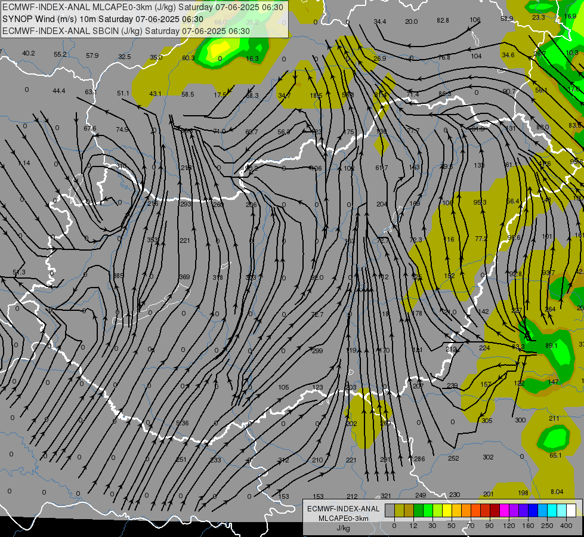Click the map value 385
Viewport: 584px width, 537px height.
(119, 276)
